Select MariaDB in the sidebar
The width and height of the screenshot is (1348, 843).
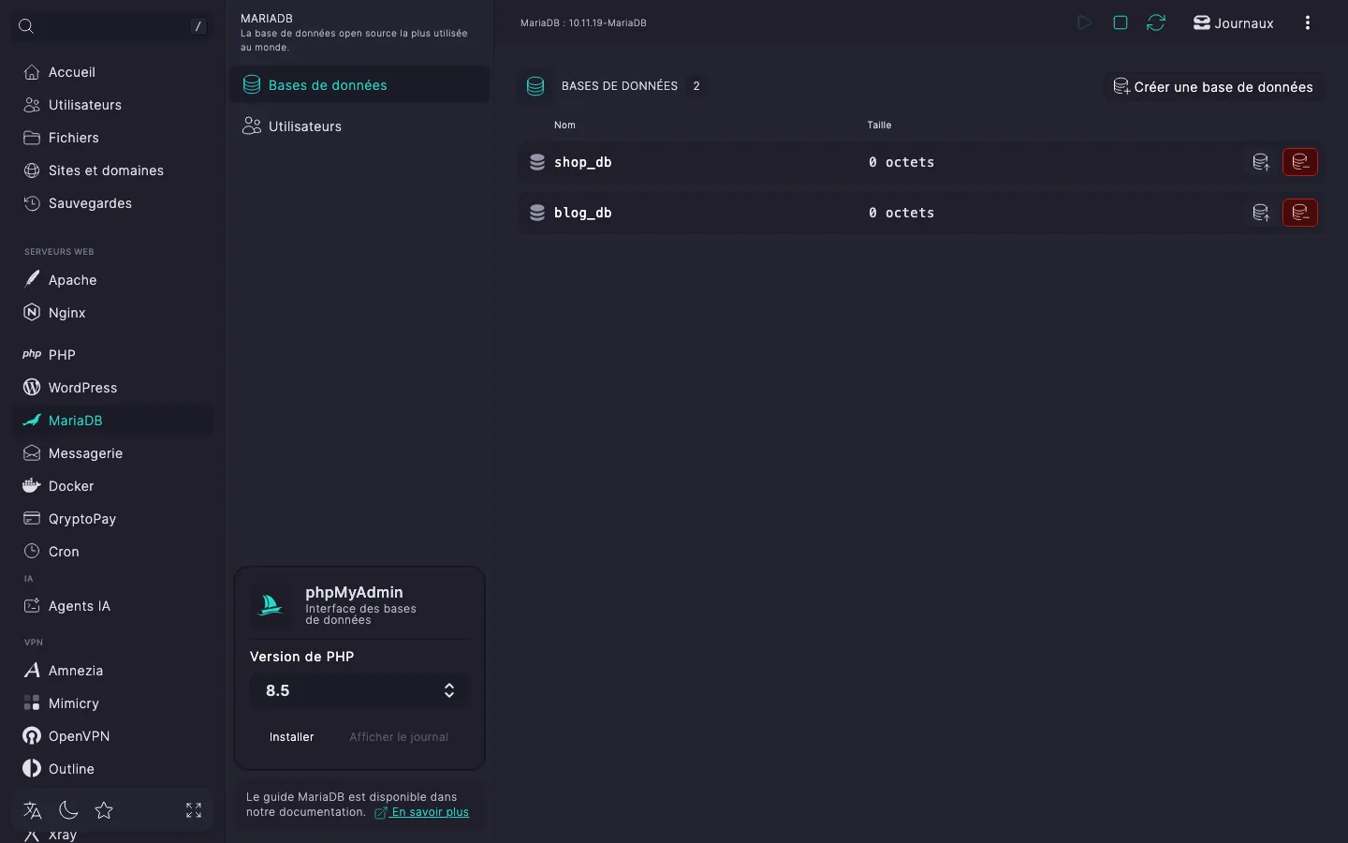pos(112,421)
